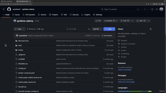Viewport: 166px width, 93px height.
Task: Click the .gitignore file icon
Action: pos(16,55)
